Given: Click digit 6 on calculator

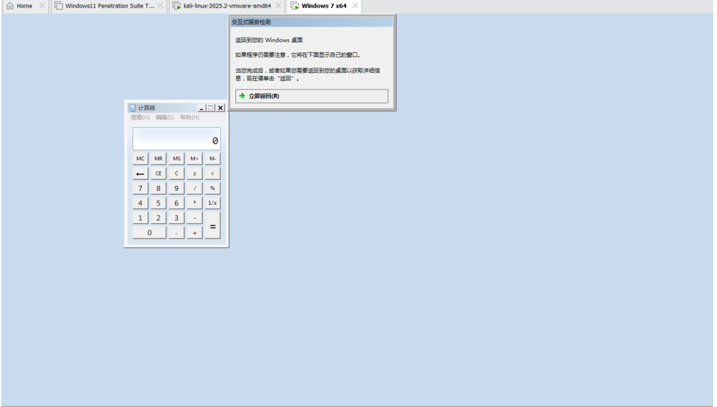Looking at the screenshot, I should 176,203.
